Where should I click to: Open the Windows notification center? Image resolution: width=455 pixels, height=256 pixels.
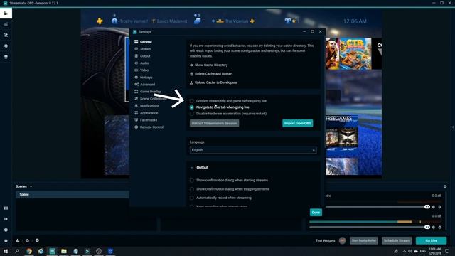click(447, 251)
